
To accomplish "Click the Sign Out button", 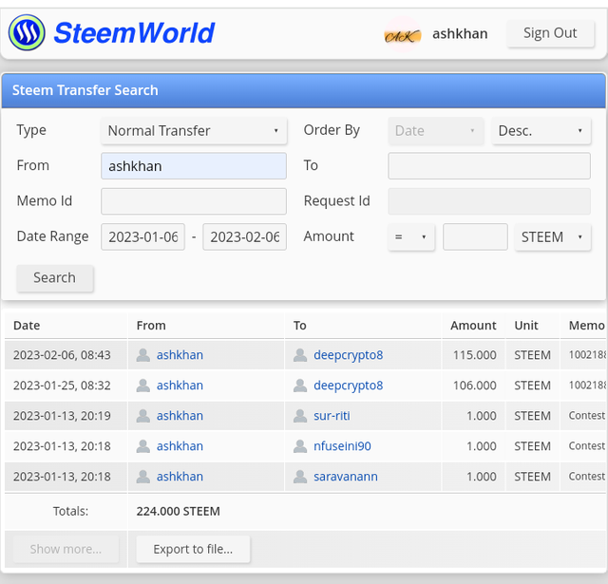I will 550,33.
